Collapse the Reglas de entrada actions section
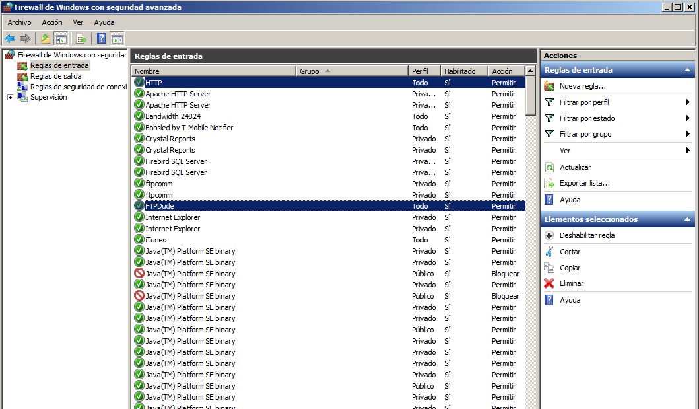The width and height of the screenshot is (699, 409). (x=687, y=70)
